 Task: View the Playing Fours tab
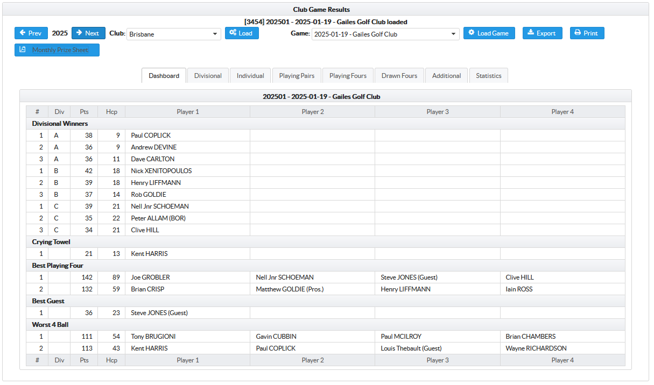(x=348, y=76)
